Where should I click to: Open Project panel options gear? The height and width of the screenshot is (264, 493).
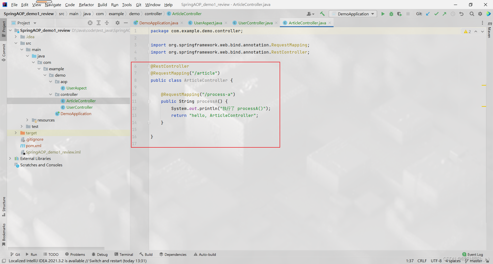(x=118, y=23)
